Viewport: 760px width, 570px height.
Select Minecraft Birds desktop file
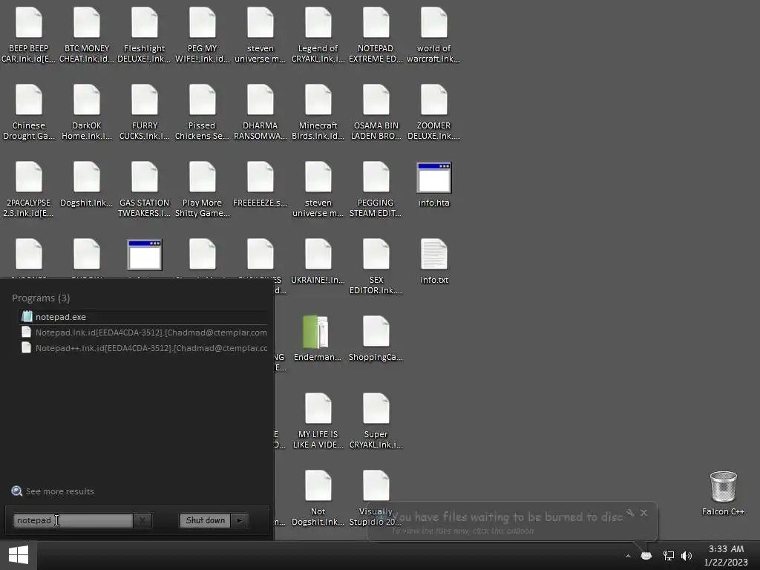(x=318, y=113)
